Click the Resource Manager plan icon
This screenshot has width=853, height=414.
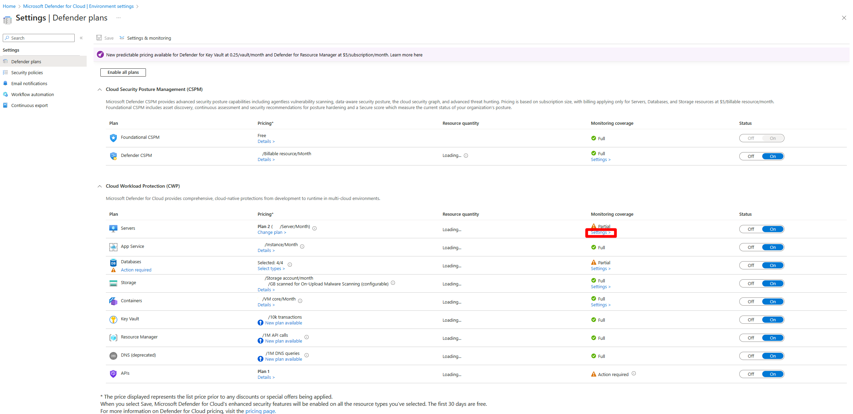point(113,337)
